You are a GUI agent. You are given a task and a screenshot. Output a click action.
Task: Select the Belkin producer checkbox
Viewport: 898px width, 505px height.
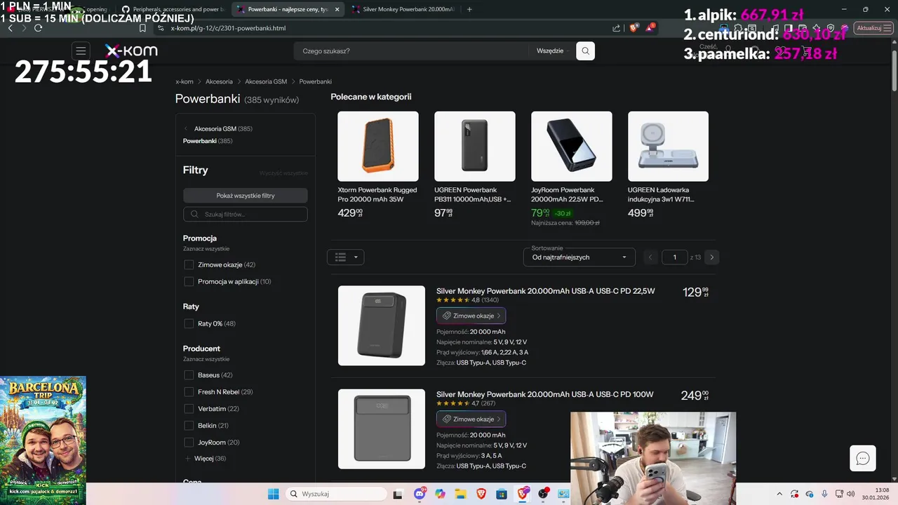pos(189,426)
